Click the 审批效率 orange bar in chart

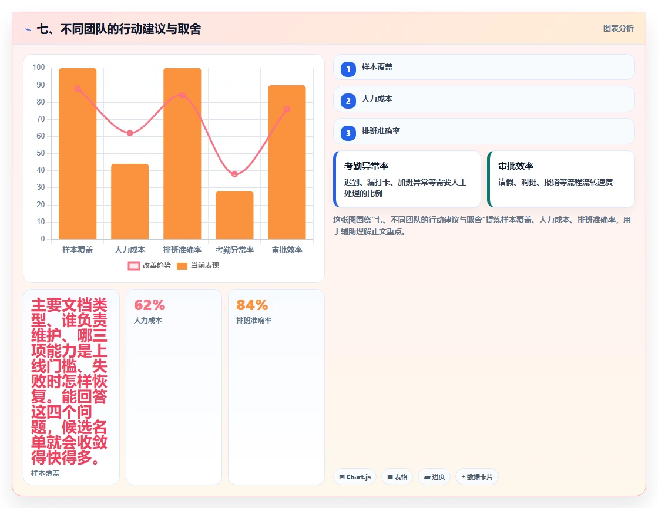[x=287, y=162]
